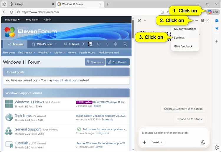Open the forum inbox envelope icon
Viewport: 221px width, 152px height.
tap(99, 44)
